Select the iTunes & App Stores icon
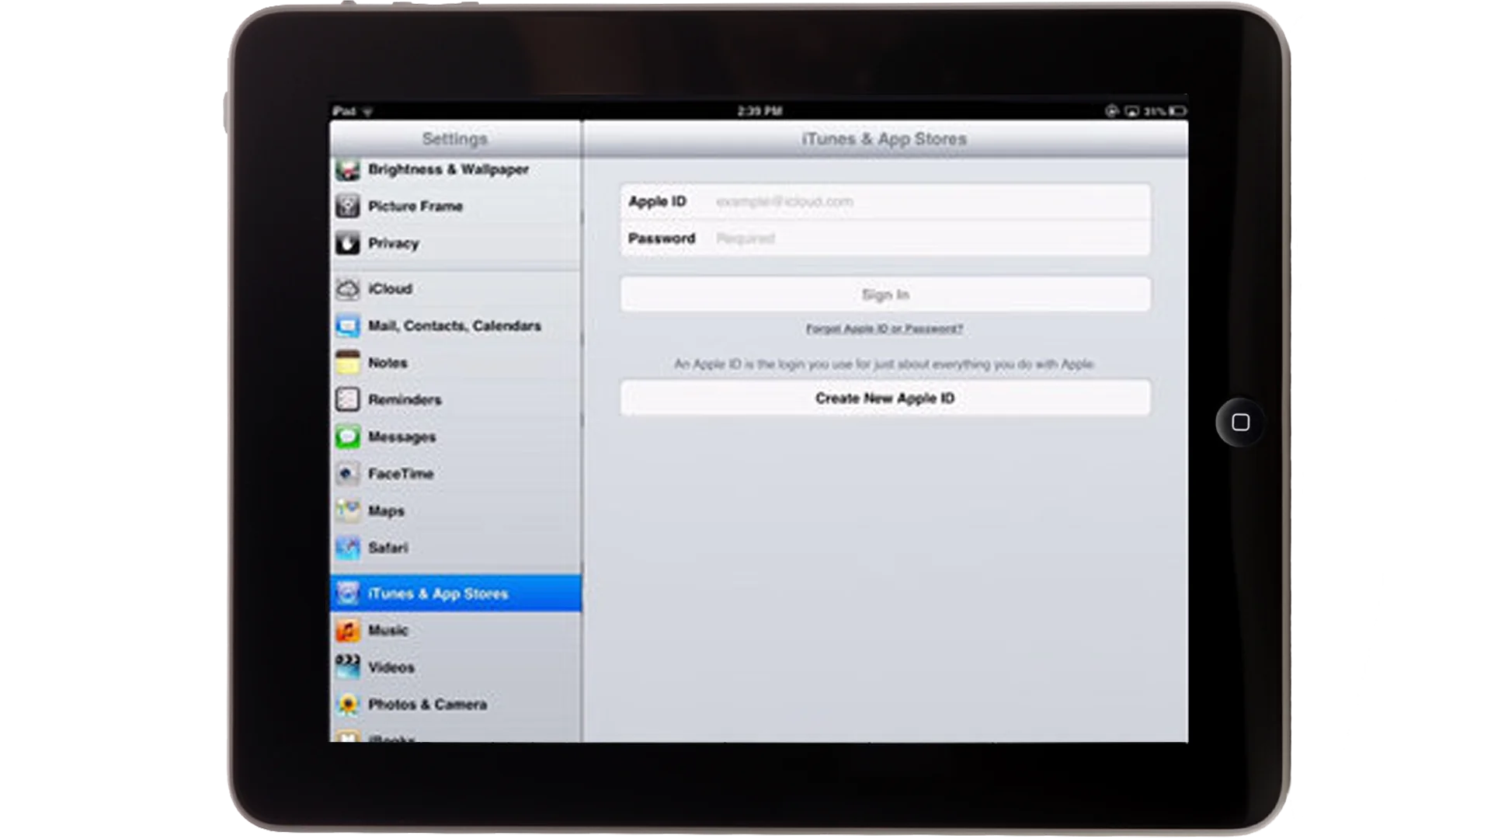This screenshot has height=839, width=1491. [348, 594]
